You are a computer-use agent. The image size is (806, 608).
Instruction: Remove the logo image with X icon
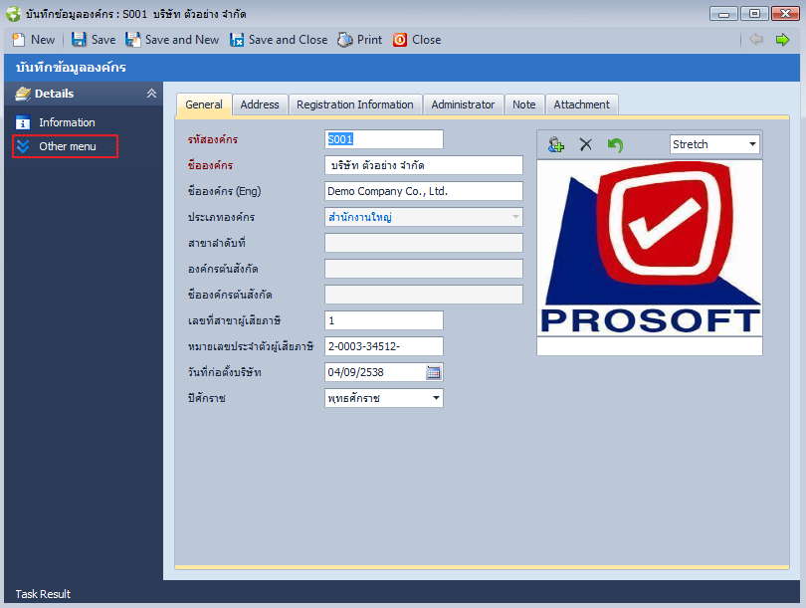[x=585, y=144]
